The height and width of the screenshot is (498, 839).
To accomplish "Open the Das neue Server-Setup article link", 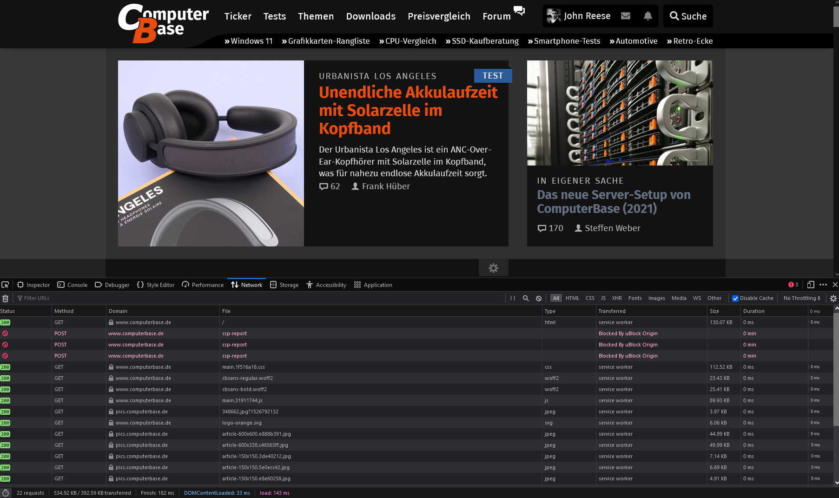I will click(x=614, y=201).
